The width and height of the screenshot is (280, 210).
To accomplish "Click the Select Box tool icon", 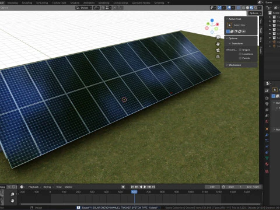I will [229, 25].
